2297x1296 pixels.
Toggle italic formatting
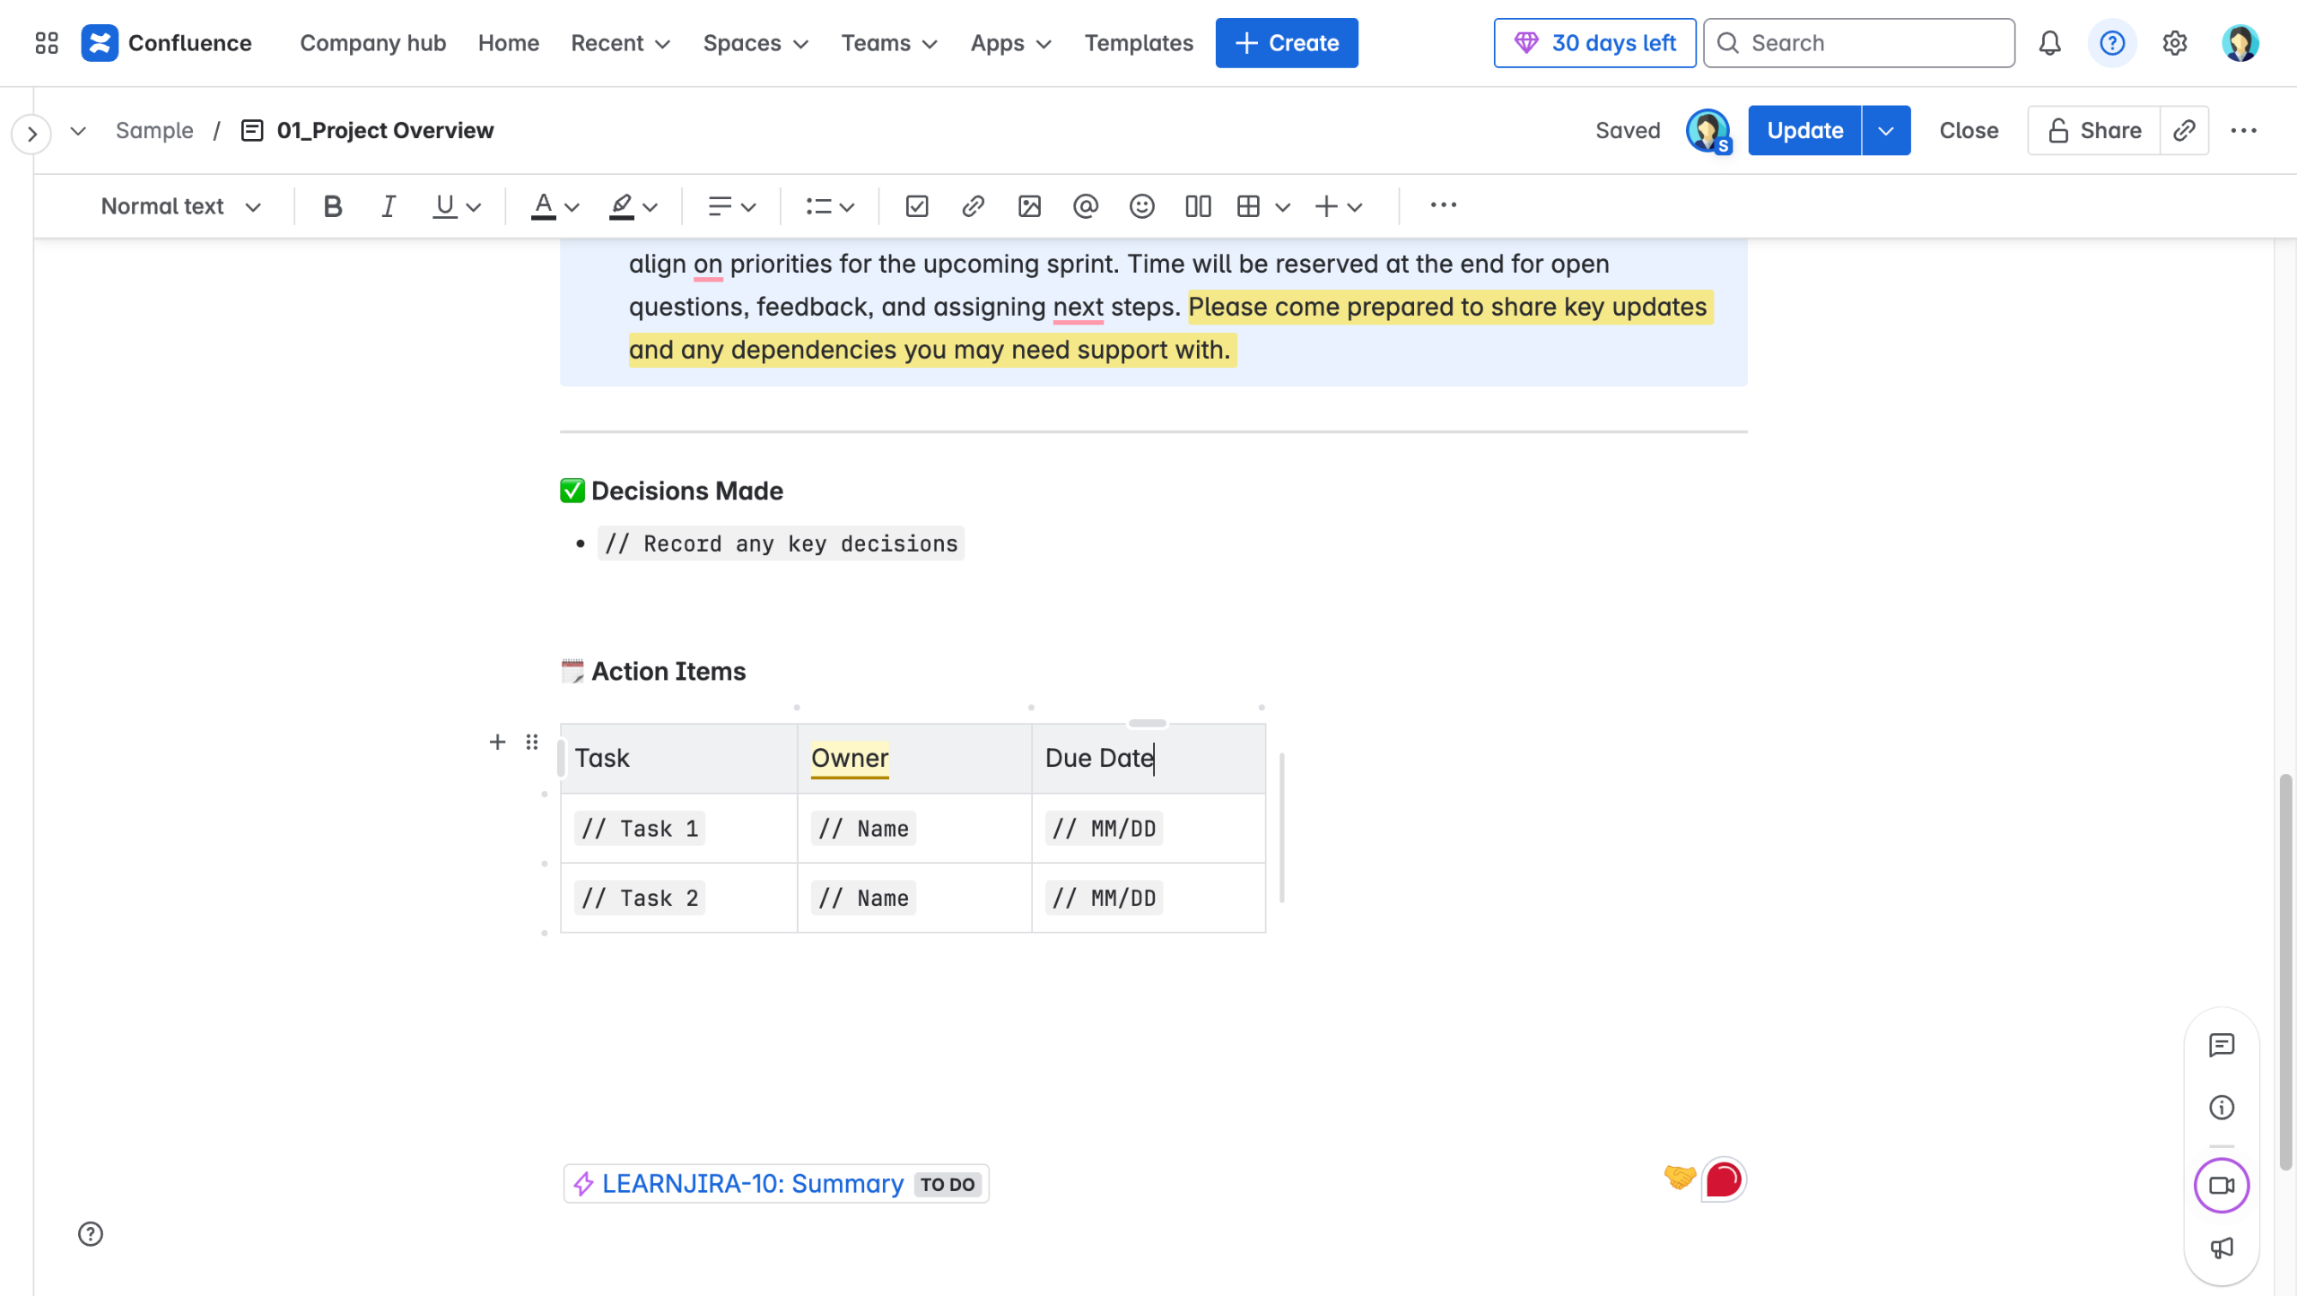coord(388,206)
